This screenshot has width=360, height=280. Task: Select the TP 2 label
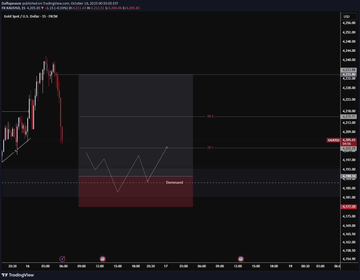click(x=210, y=117)
